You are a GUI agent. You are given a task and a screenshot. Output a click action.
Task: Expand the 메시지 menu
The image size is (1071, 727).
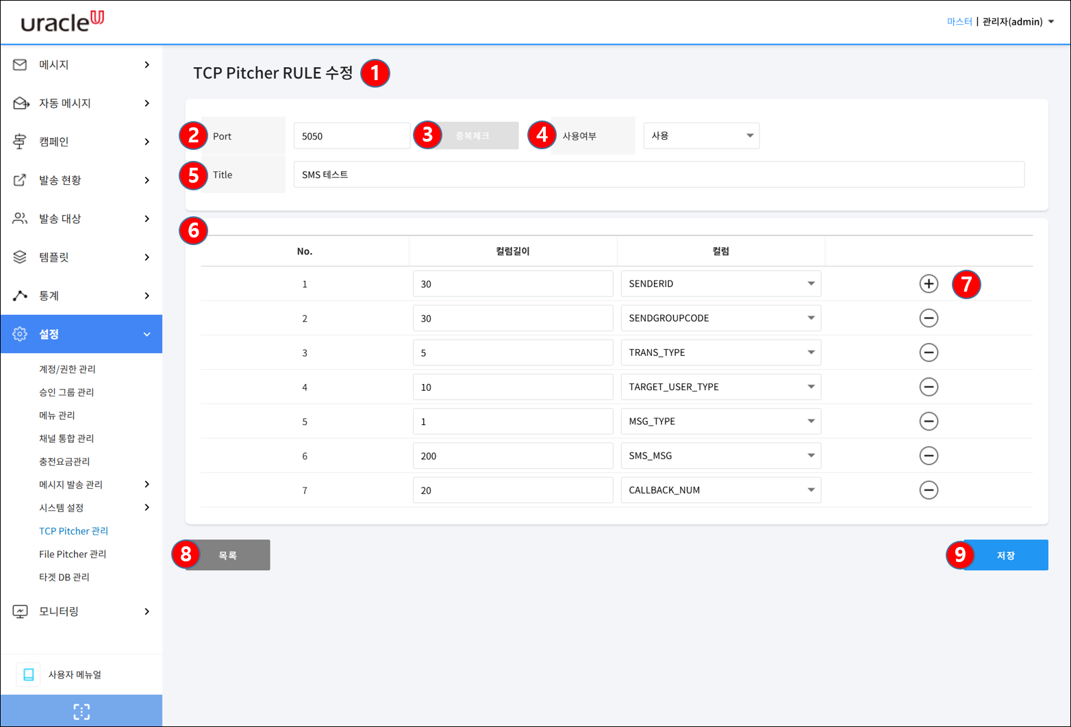point(147,64)
